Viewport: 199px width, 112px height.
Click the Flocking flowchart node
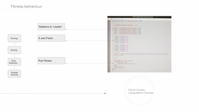click(x=14, y=38)
